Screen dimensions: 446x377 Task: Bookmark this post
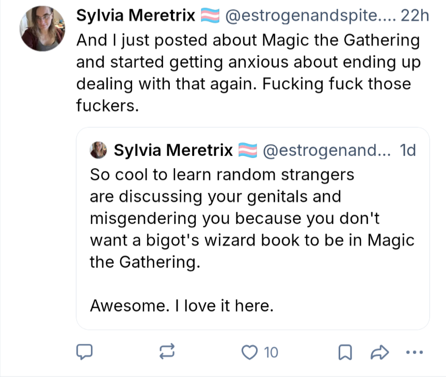345,352
